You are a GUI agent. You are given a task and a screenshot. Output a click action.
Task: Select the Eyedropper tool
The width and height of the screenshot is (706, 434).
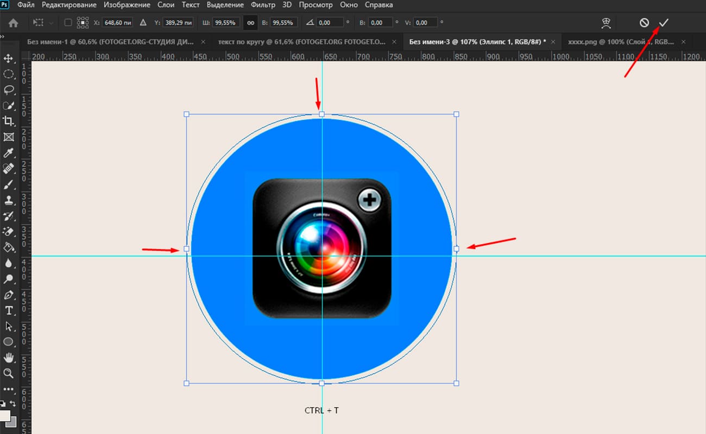click(9, 153)
